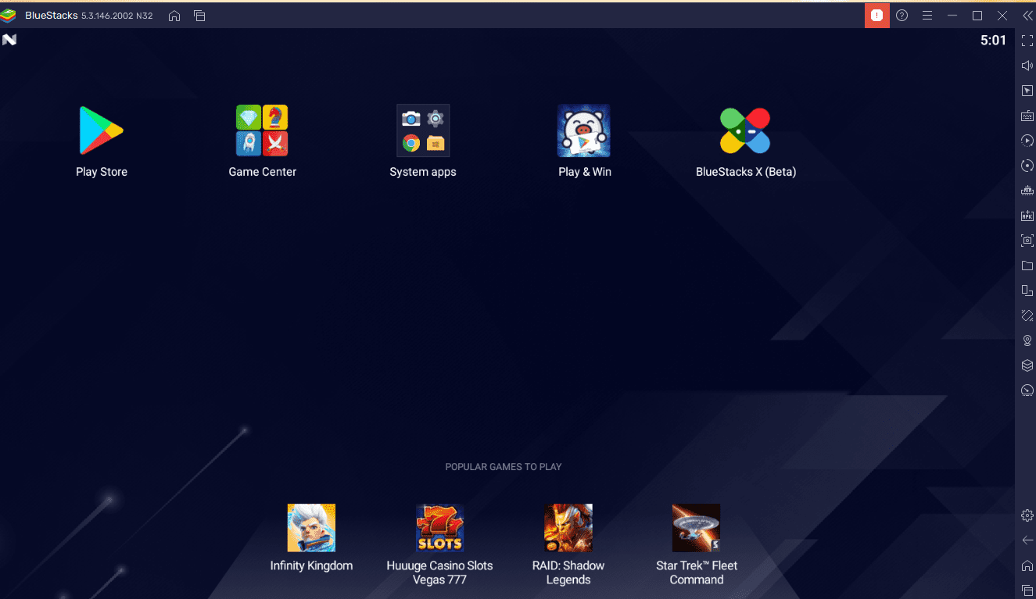Open the keyboard controls editor in sidebar

[x=1027, y=116]
